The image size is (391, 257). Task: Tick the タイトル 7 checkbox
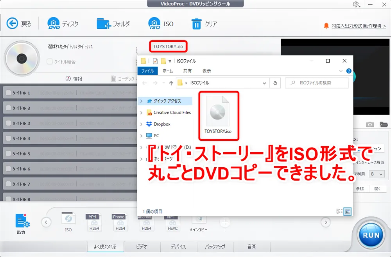tap(8, 184)
